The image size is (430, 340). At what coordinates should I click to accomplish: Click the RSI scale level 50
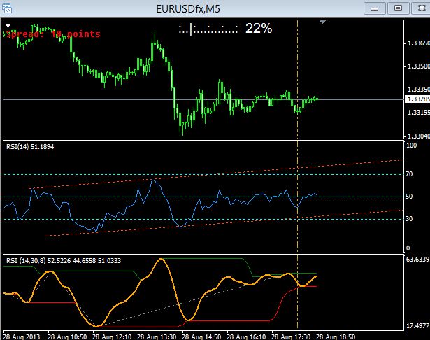[x=409, y=197]
